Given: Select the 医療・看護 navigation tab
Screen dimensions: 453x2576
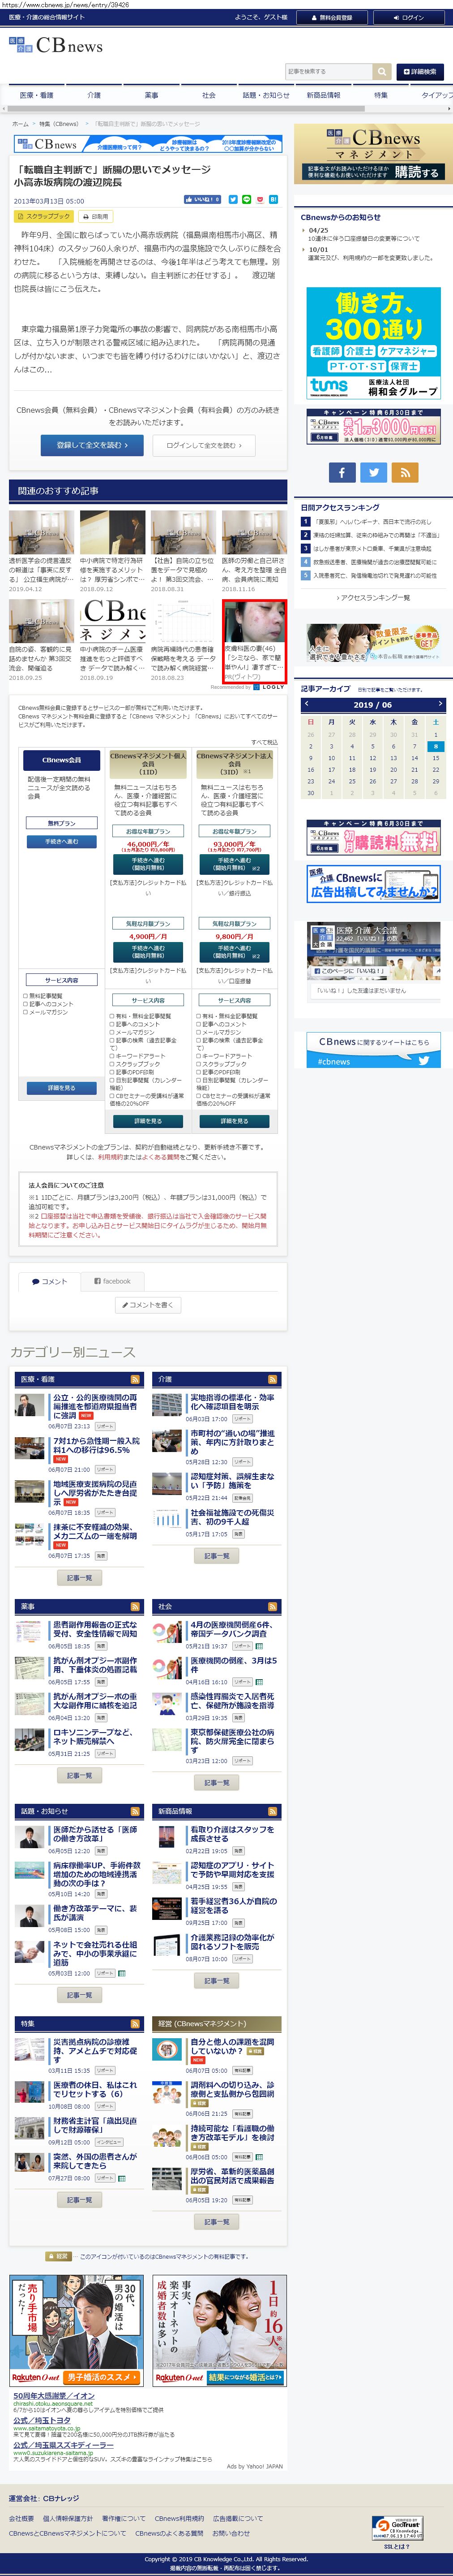Looking at the screenshot, I should 37,95.
